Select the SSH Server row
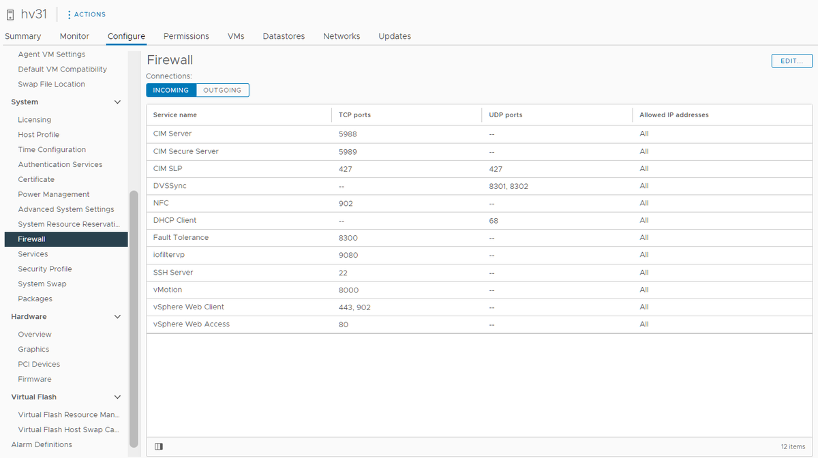The height and width of the screenshot is (458, 818). coord(479,273)
